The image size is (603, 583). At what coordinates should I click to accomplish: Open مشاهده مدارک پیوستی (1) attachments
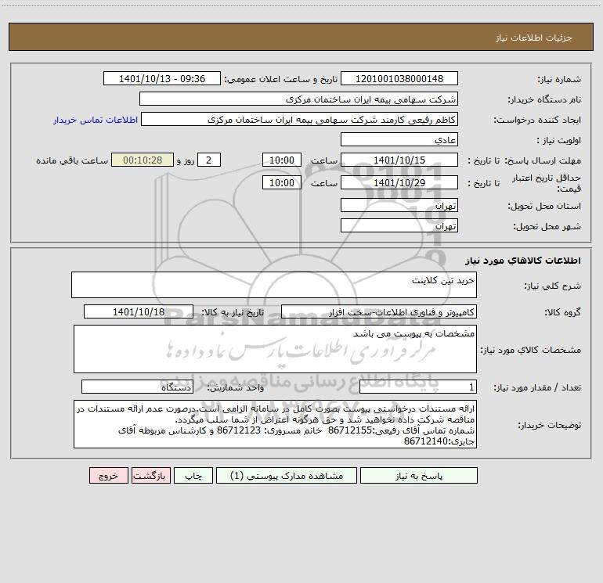pos(287,476)
